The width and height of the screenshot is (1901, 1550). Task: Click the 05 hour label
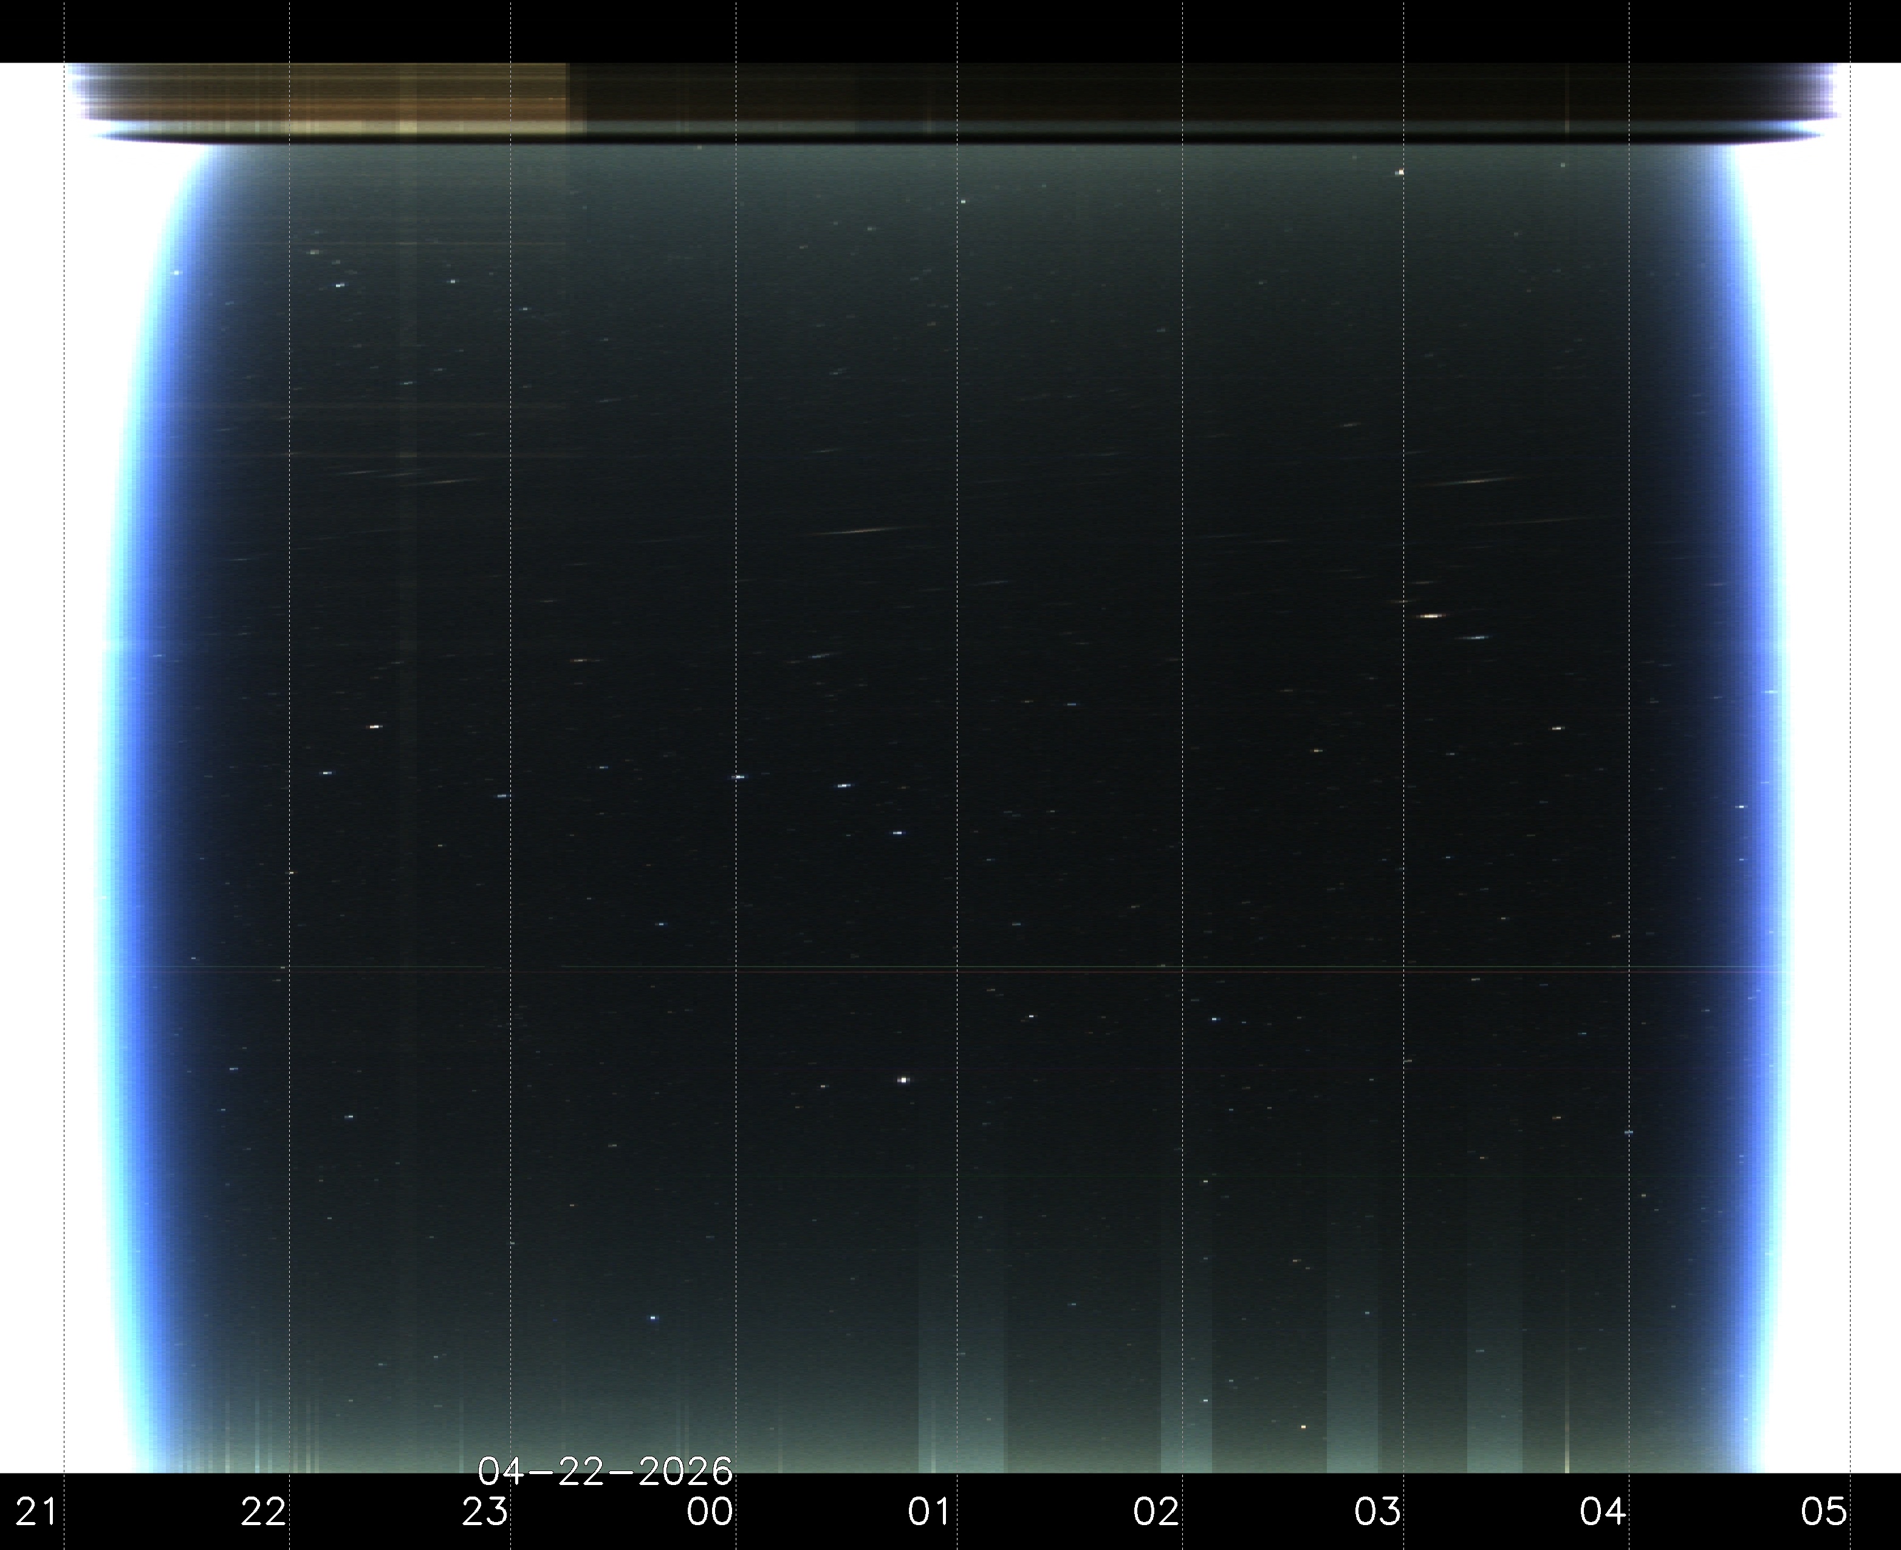point(1823,1512)
